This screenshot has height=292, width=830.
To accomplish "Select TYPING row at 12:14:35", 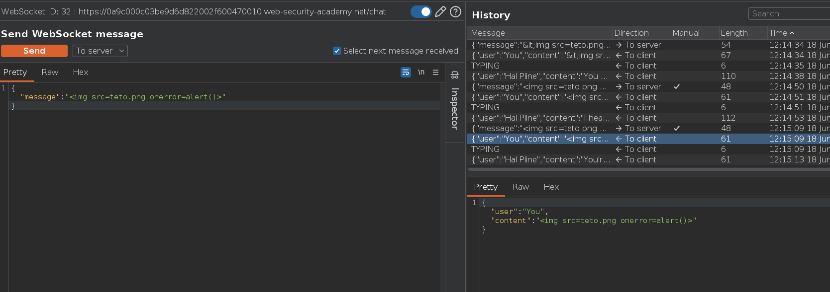I will [648, 66].
